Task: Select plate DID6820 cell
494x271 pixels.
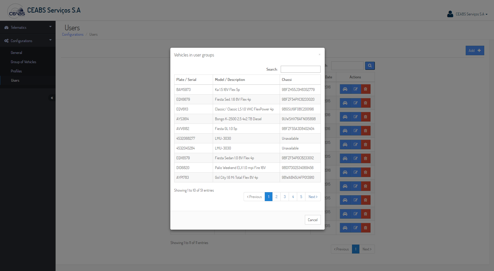Action: [x=193, y=168]
